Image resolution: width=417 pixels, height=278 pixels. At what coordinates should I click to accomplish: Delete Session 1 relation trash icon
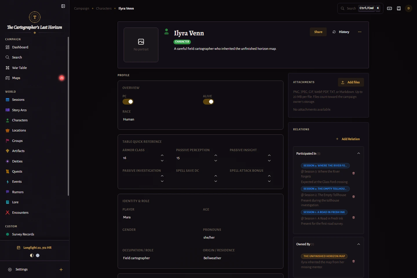(x=354, y=217)
